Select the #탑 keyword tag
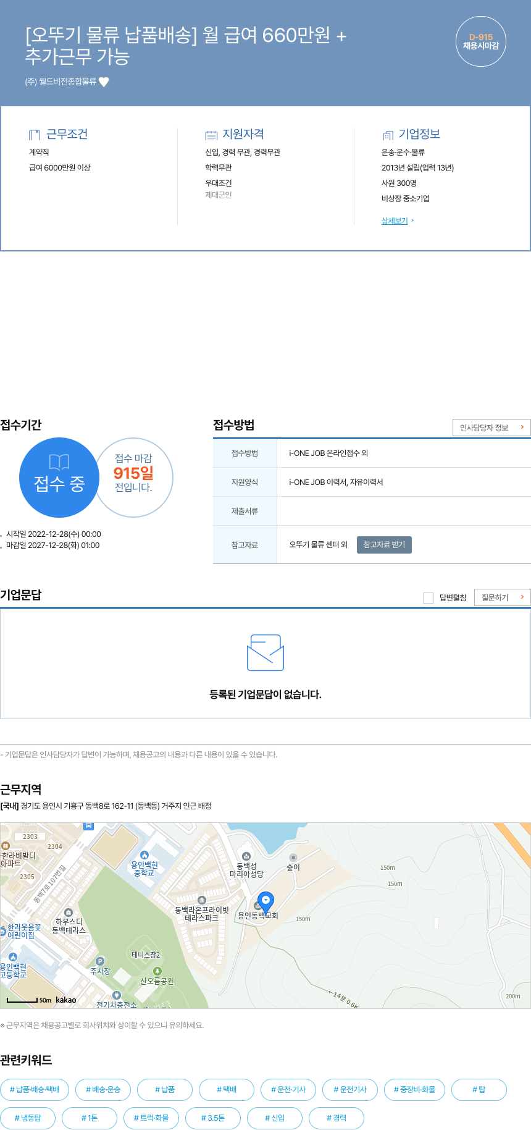 coord(479,1089)
